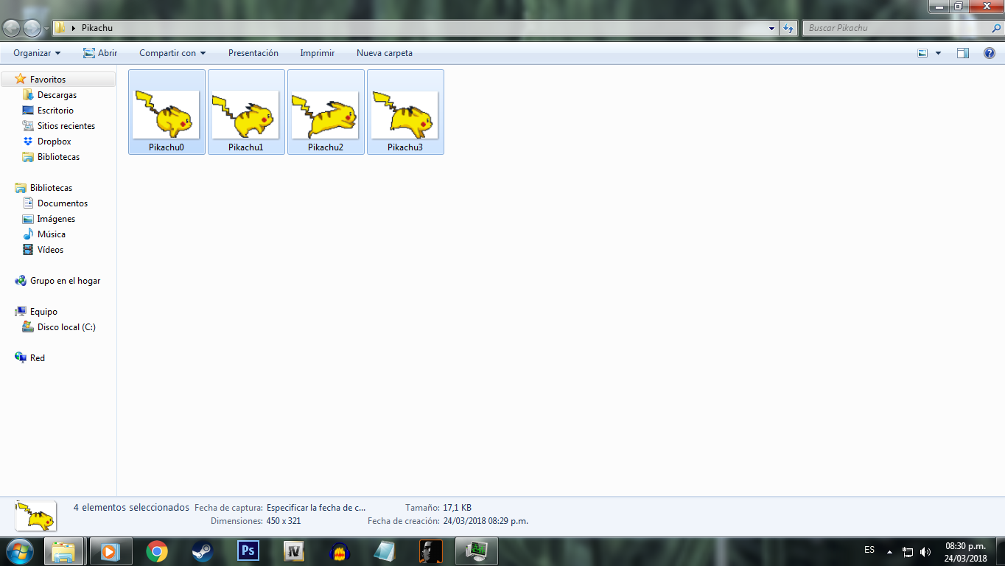
Task: Click the refresh button beside address bar
Action: (x=788, y=28)
